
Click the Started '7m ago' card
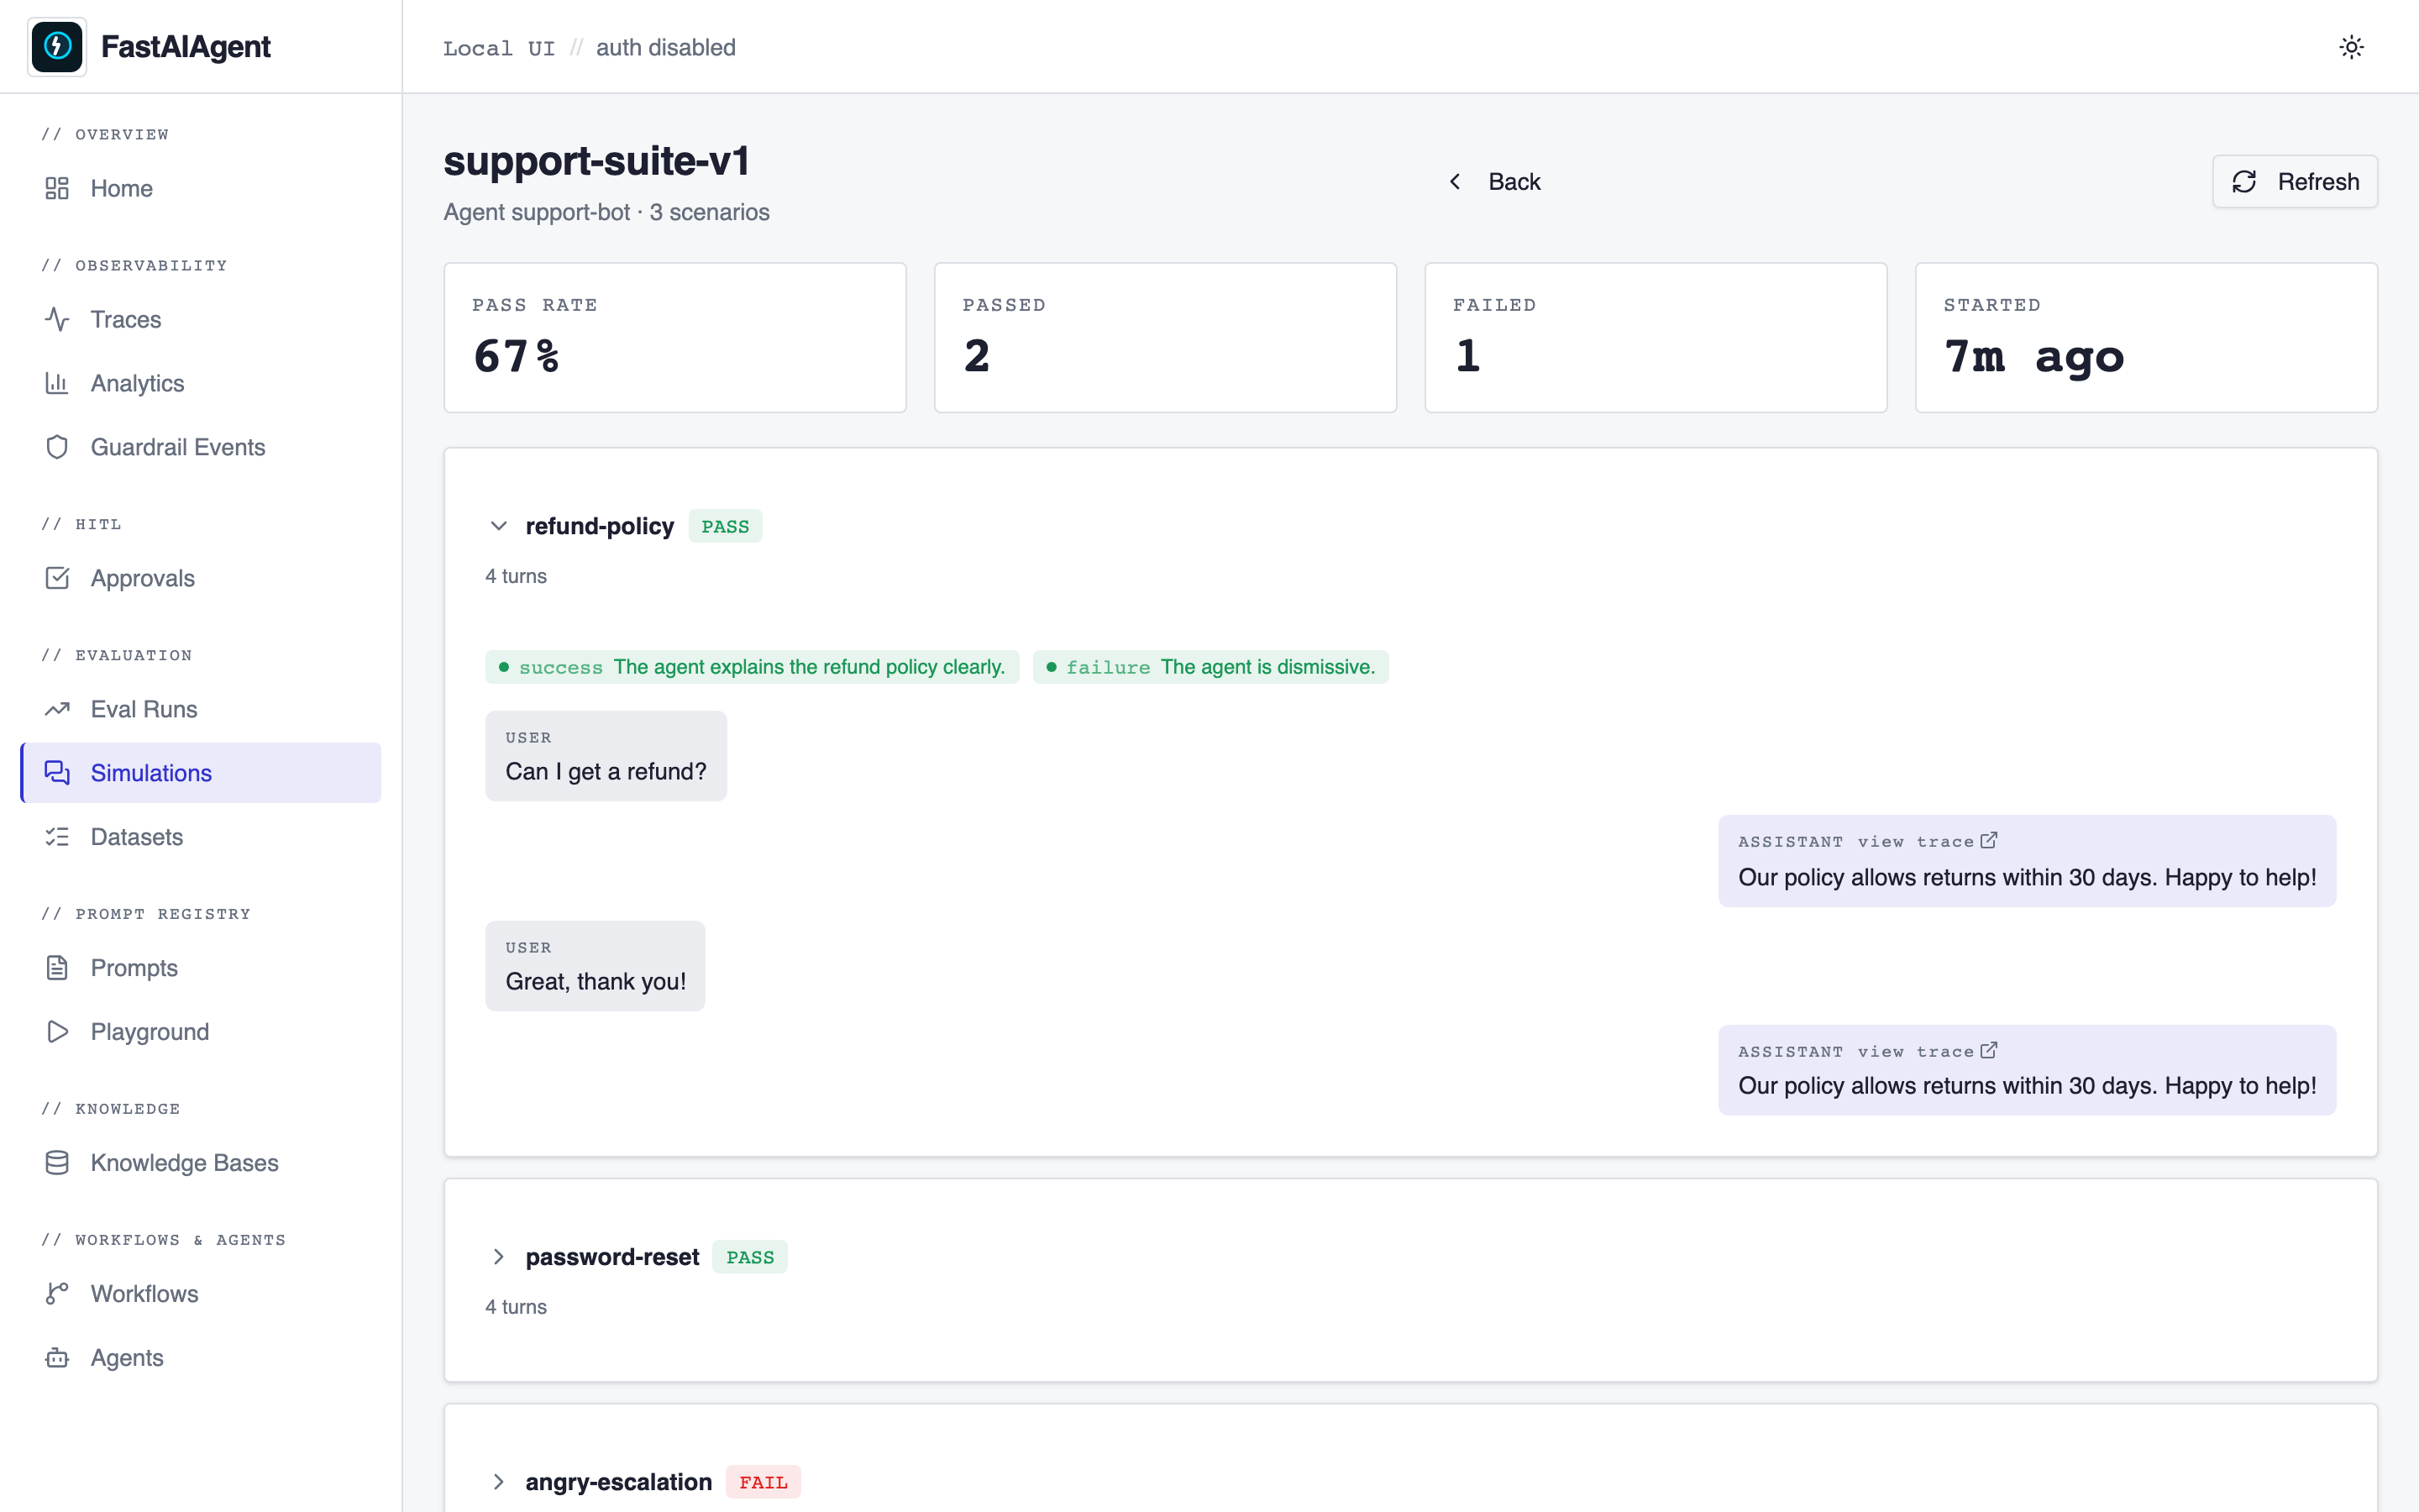2146,338
